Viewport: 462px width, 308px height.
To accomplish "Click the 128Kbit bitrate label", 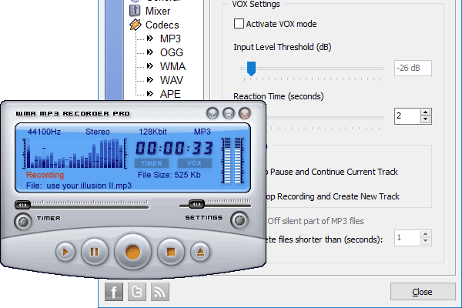I will click(152, 132).
